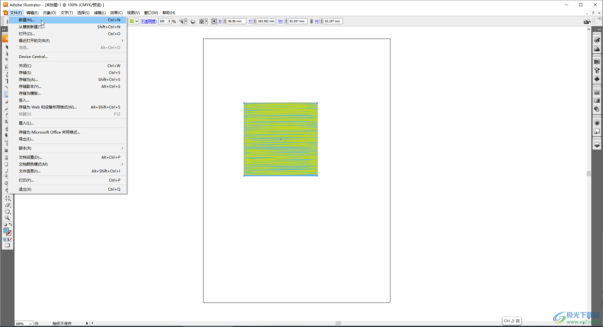Click the opacity 100 input field
603x327 pixels.
pos(163,21)
